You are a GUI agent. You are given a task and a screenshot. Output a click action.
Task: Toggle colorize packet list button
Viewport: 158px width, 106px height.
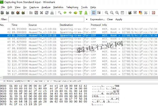94,13
